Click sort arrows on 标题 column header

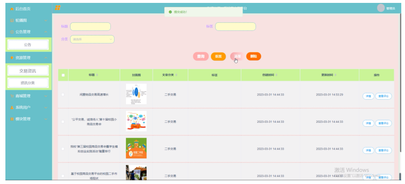[x=97, y=75]
